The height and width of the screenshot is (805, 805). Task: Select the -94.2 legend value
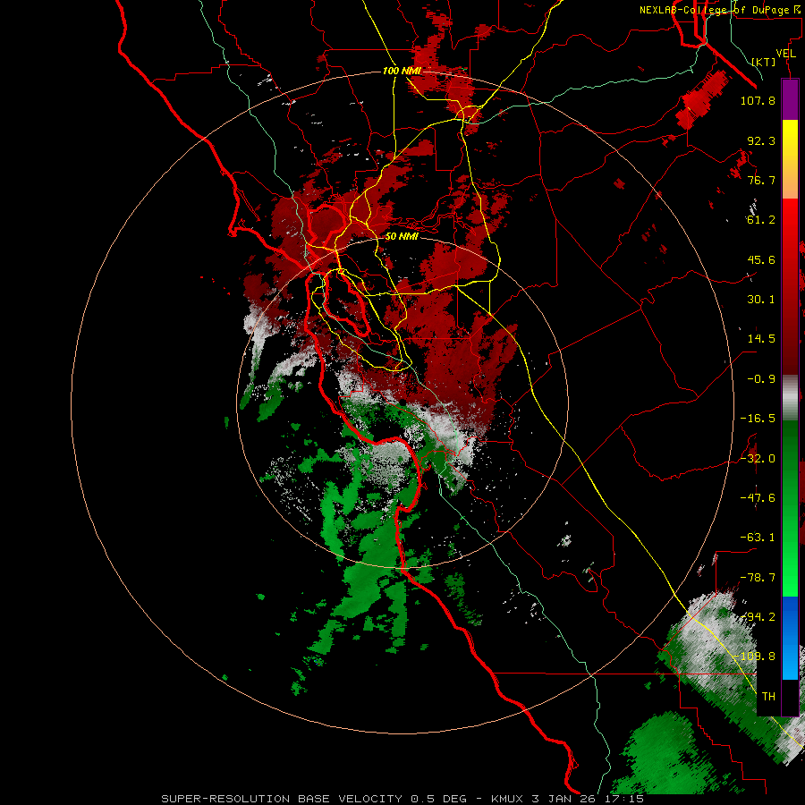point(758,617)
